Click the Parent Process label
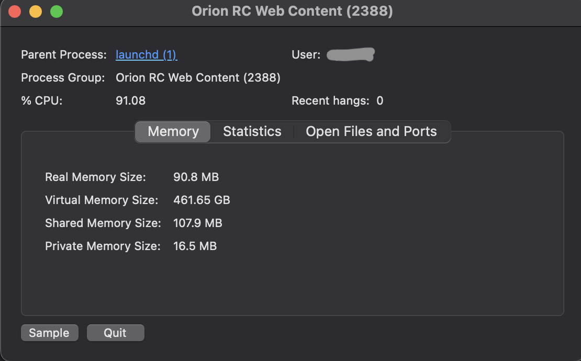This screenshot has height=361, width=581. 64,55
